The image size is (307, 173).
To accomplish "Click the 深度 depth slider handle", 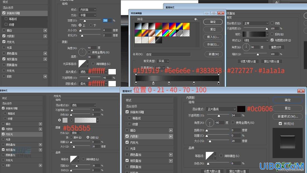I will pyautogui.click(x=85, y=21).
